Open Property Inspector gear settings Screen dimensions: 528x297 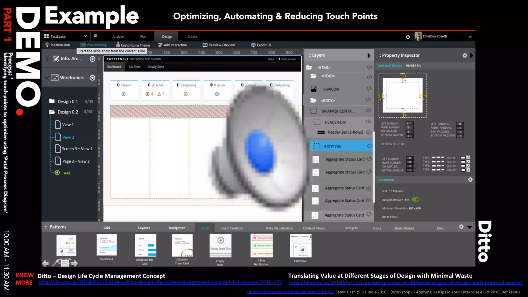click(x=465, y=55)
